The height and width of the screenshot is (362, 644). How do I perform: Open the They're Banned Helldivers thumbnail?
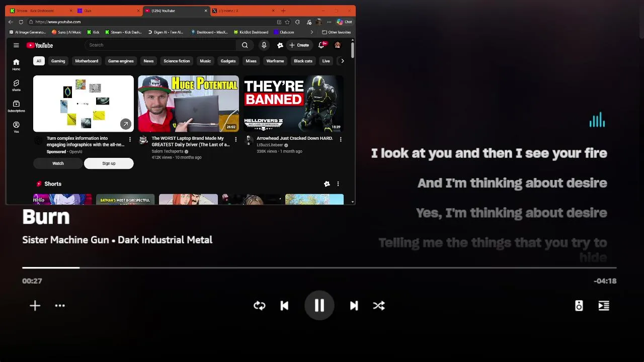point(293,104)
